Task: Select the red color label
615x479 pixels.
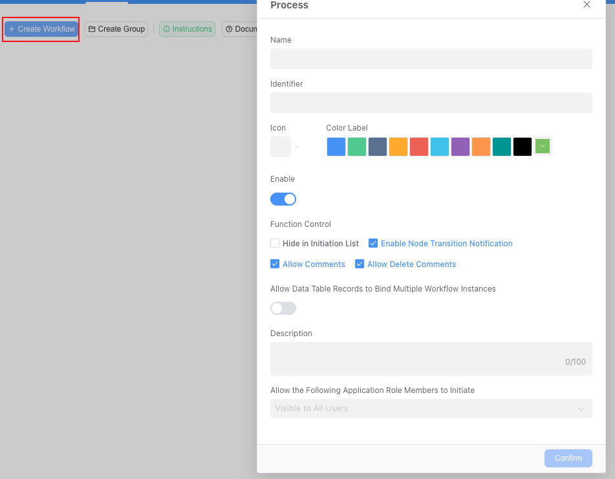Action: [419, 147]
